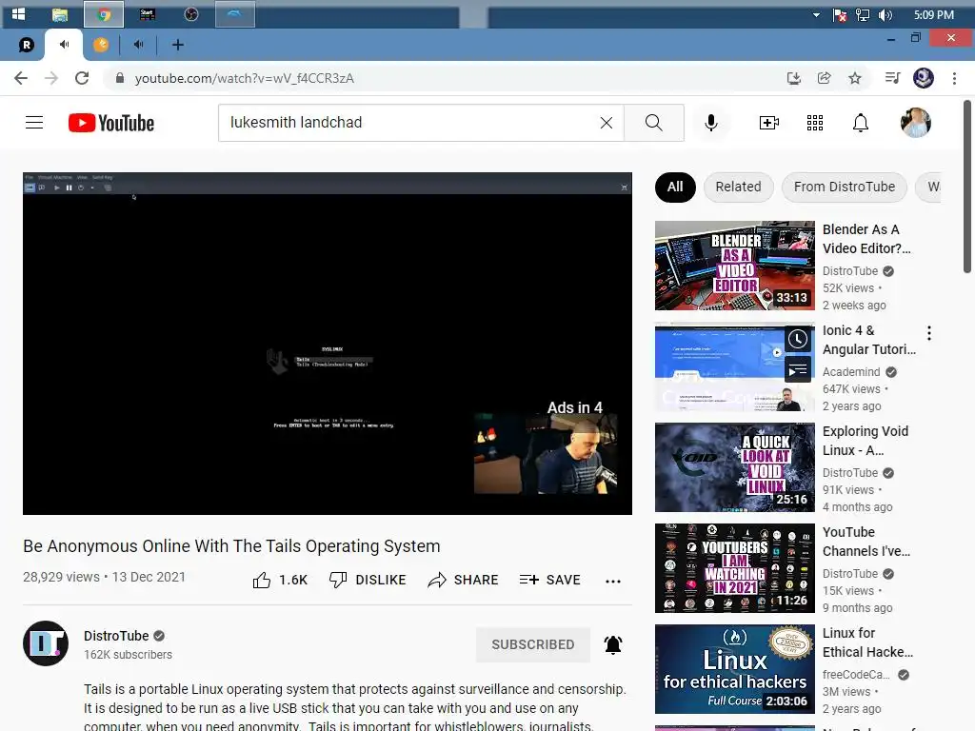Image resolution: width=975 pixels, height=731 pixels.
Task: Select the Related filter chip
Action: tap(738, 188)
